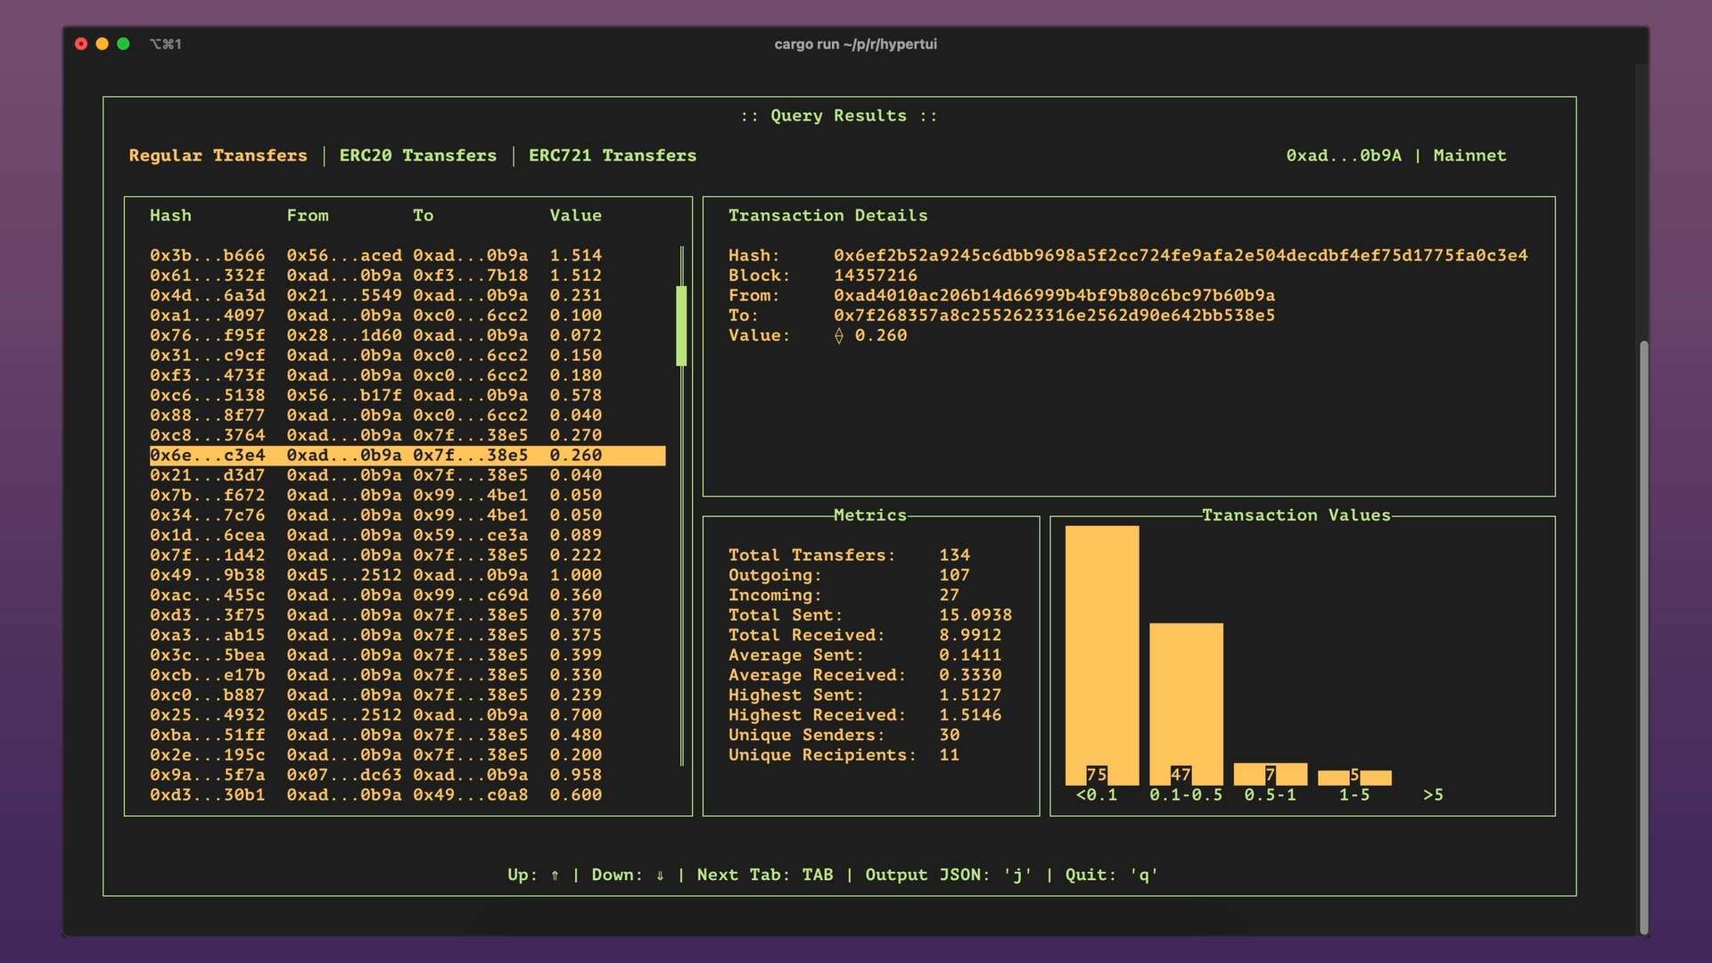This screenshot has height=963, width=1712.
Task: Select the row with hash 0xc8...3764
Action: [407, 435]
